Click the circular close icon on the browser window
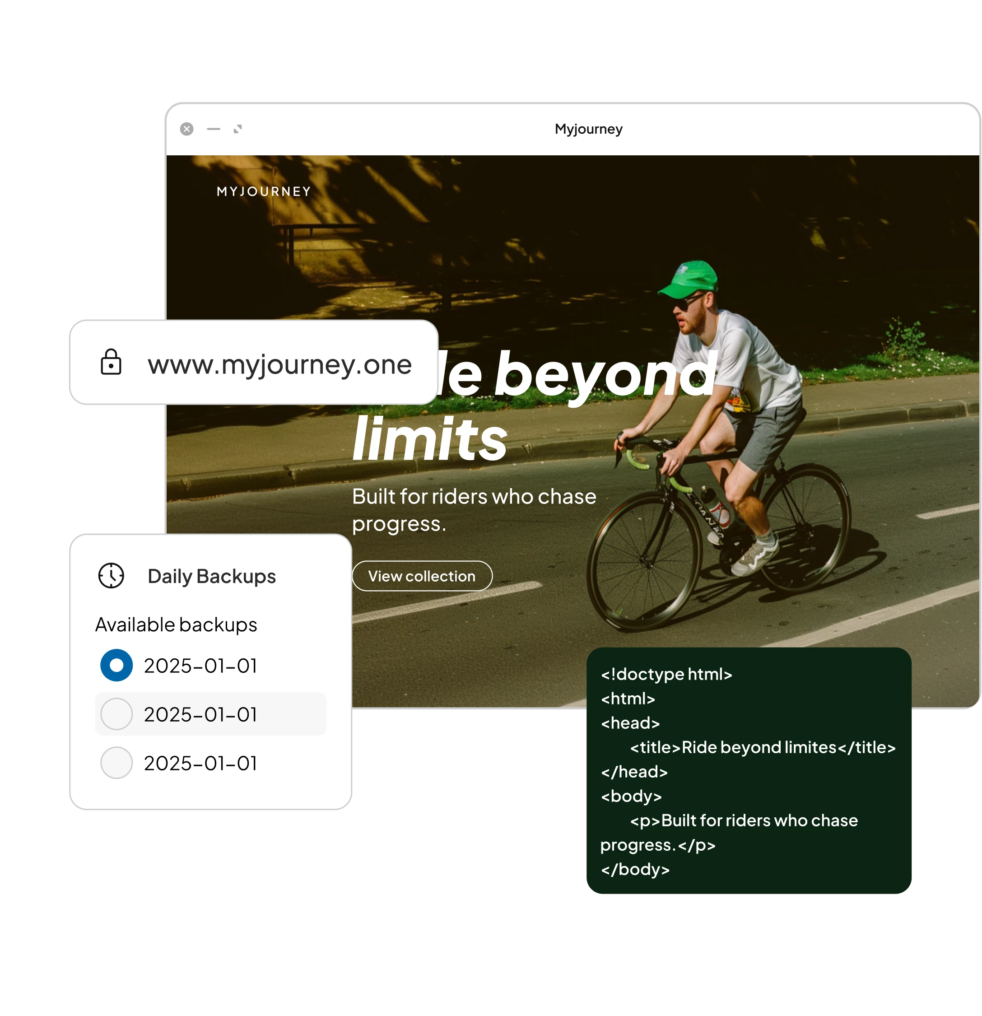The width and height of the screenshot is (982, 1016). tap(186, 129)
